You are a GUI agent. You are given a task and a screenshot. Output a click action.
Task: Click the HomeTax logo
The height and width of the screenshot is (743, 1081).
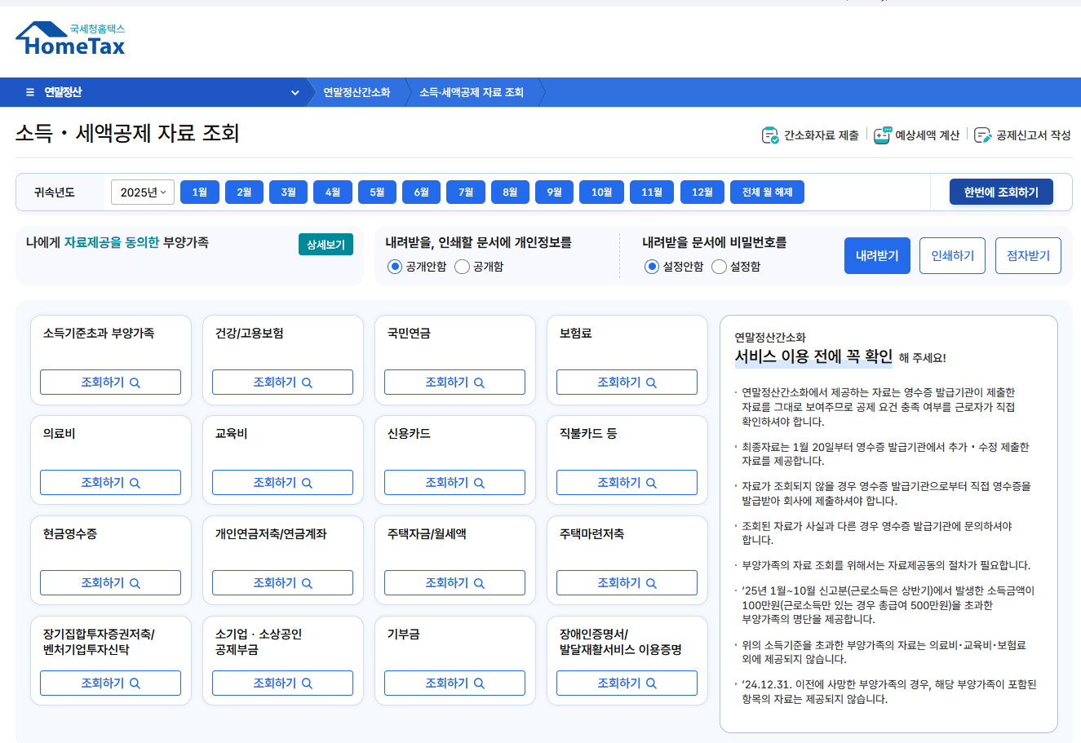click(68, 37)
